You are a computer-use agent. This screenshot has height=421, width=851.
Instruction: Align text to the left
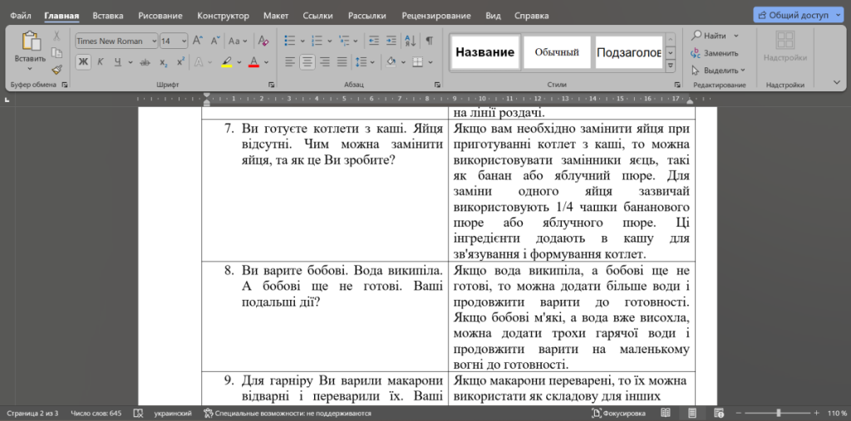point(290,62)
